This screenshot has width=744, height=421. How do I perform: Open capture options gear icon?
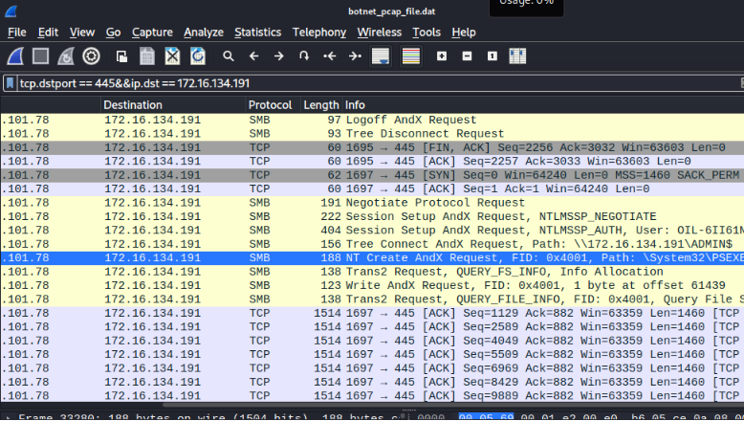click(91, 56)
